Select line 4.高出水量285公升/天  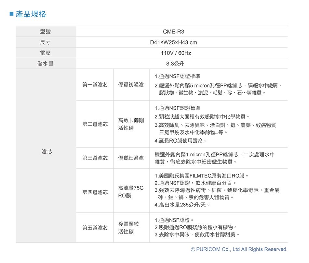pyautogui.click(x=182, y=205)
